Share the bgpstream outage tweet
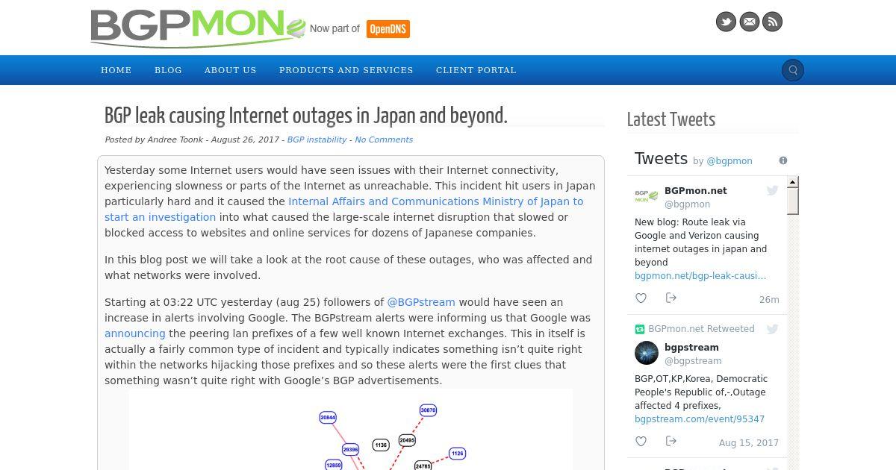This screenshot has height=470, width=896. (671, 442)
